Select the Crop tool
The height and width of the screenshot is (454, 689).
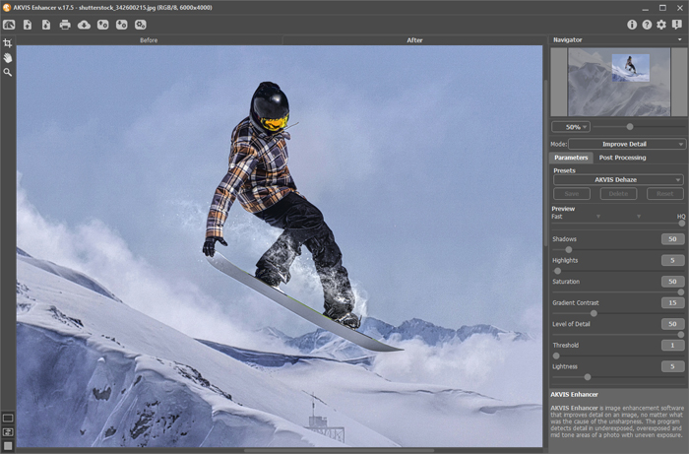click(x=8, y=43)
